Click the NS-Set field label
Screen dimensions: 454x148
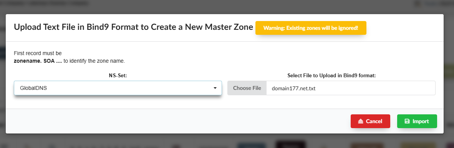click(118, 76)
